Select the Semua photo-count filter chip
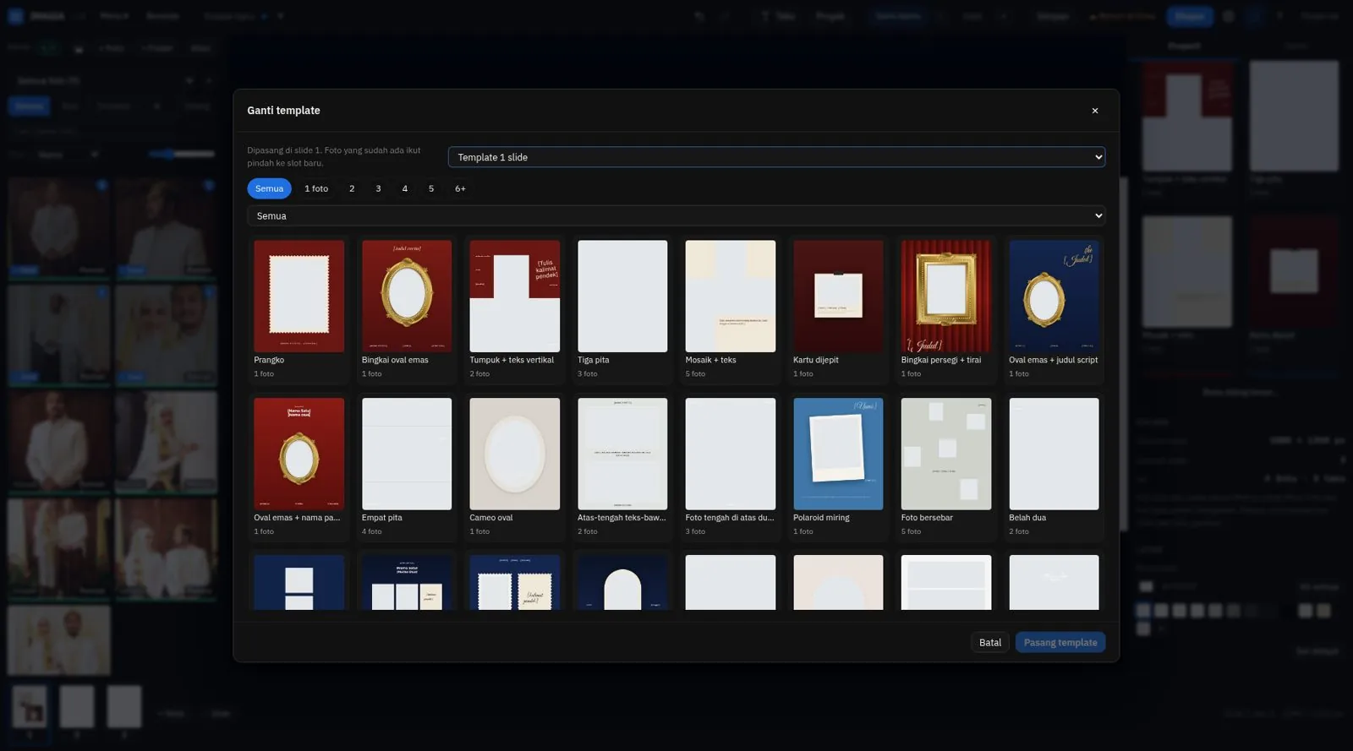This screenshot has height=751, width=1353. tap(269, 188)
